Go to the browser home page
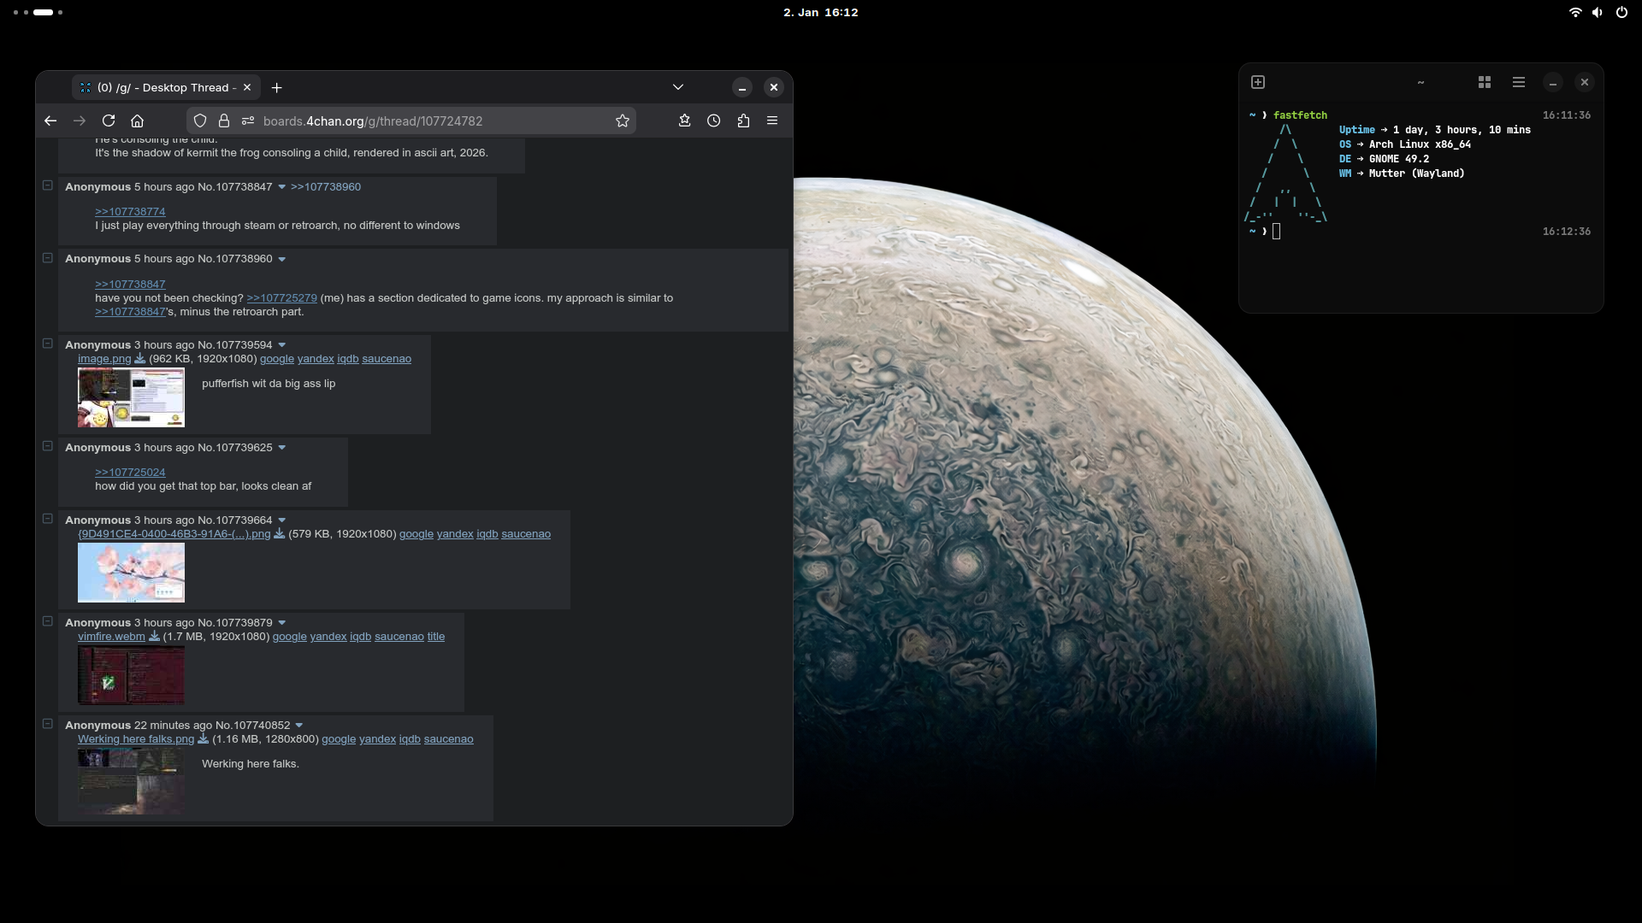 137,121
